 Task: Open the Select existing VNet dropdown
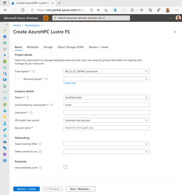(x=106, y=144)
